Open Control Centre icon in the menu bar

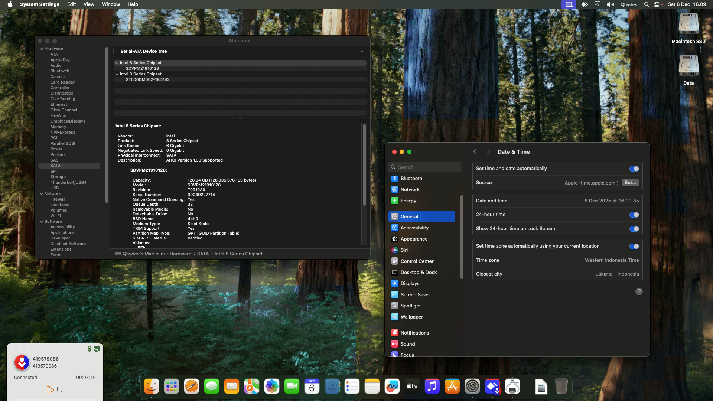(657, 4)
